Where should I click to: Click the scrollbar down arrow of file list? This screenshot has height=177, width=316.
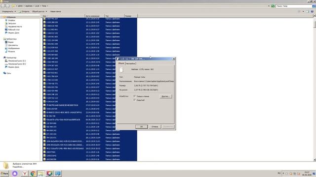pos(315,160)
